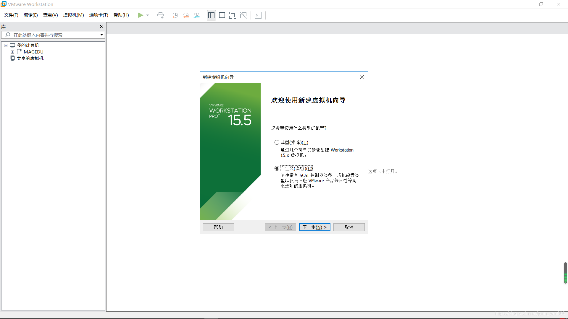This screenshot has height=319, width=568.
Task: Expand MAGEDU tree folder
Action: (13, 52)
